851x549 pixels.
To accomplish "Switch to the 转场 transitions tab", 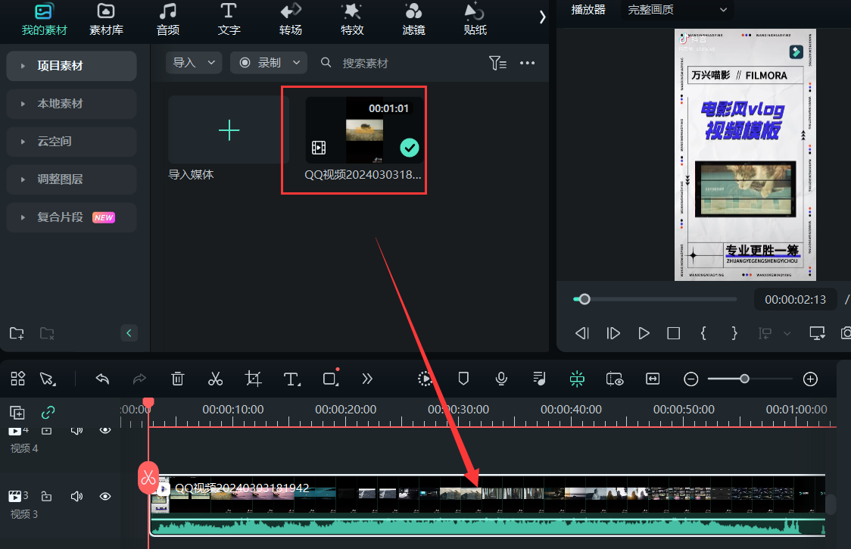I will (291, 20).
